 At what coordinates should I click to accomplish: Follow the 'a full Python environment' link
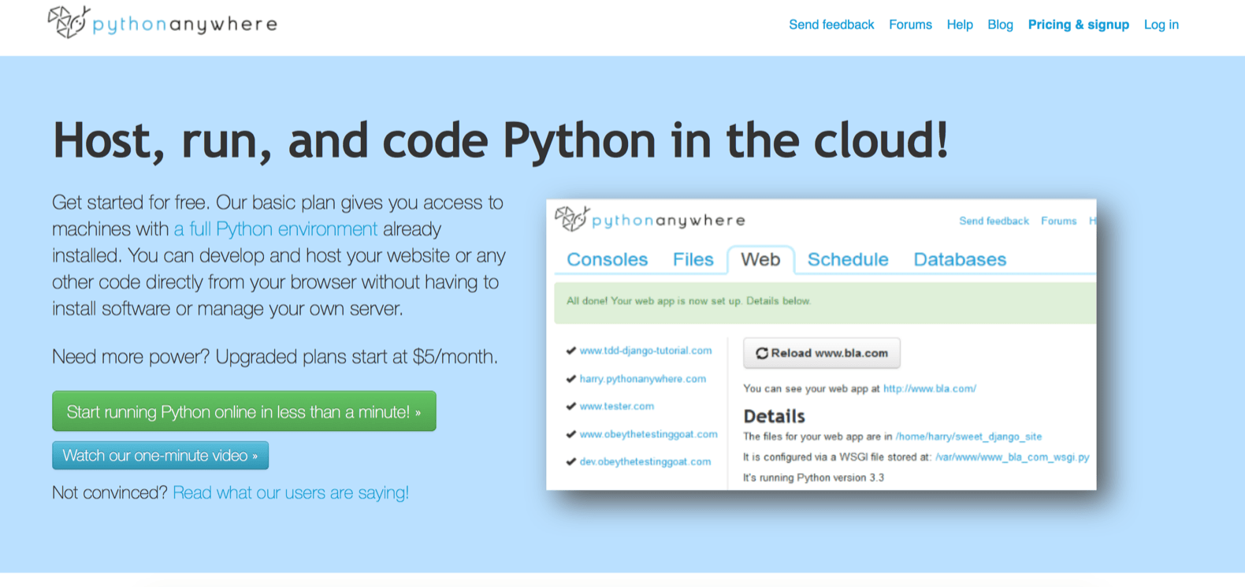point(276,229)
